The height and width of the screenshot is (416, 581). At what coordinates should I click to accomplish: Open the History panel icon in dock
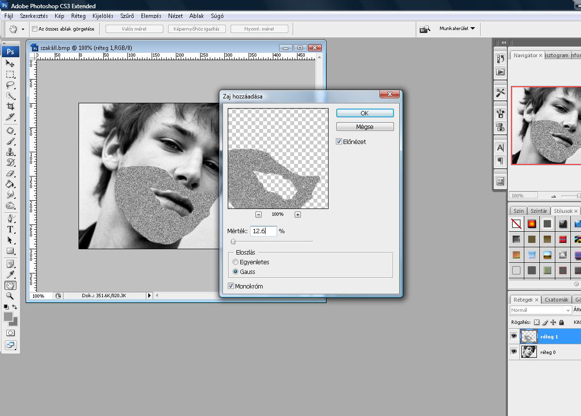pos(501,59)
